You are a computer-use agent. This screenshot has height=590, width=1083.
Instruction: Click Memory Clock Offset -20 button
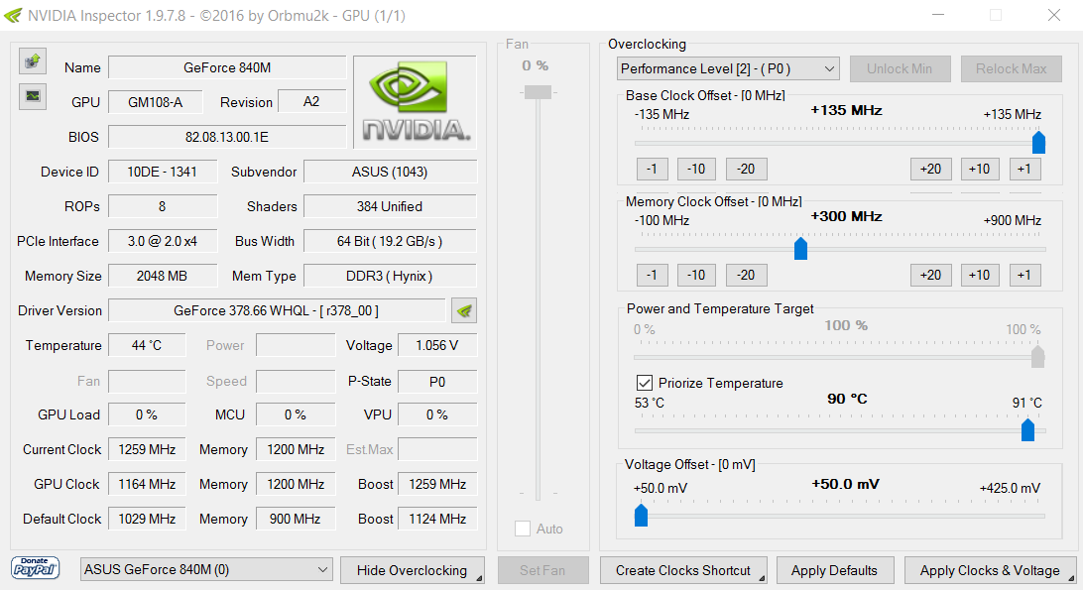coord(746,275)
